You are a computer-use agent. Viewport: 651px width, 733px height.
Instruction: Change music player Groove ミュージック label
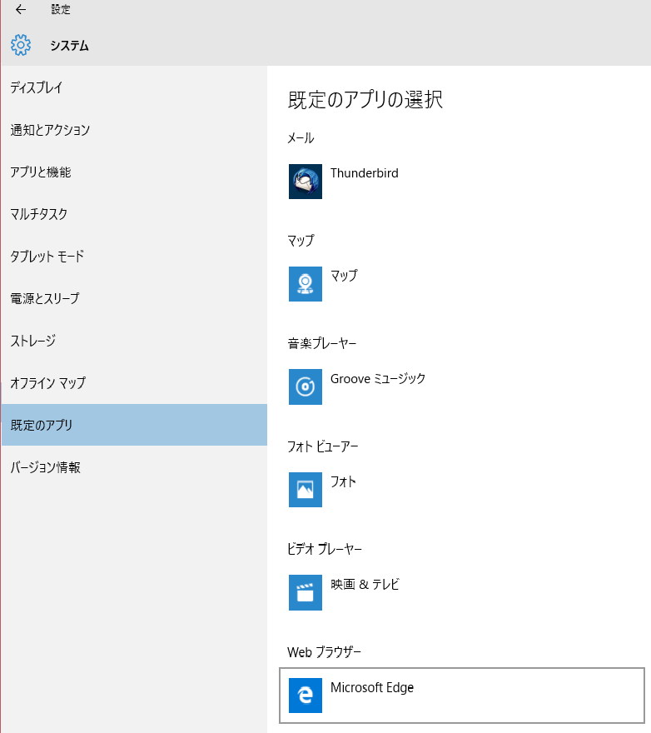378,379
